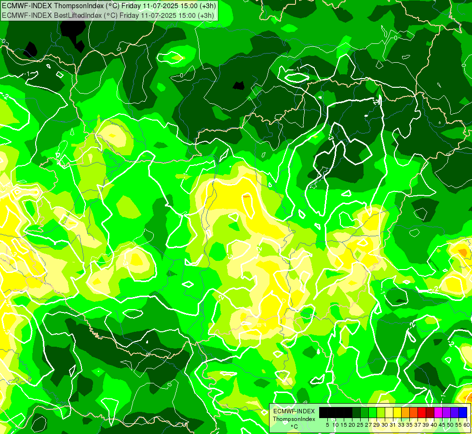Click the legend tick value 45
Viewport: 472px width, 434px height.
443,425
